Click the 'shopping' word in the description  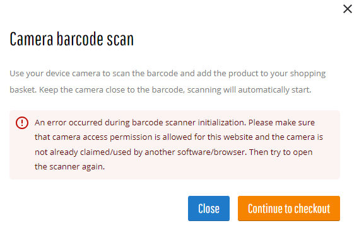coord(308,74)
